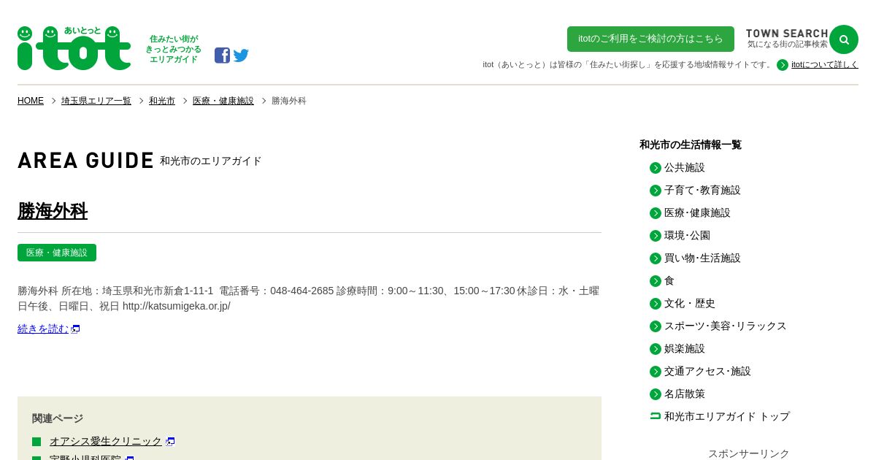Screen dimensions: 876x460
Task: Open the Facebook icon
Action: [x=222, y=55]
